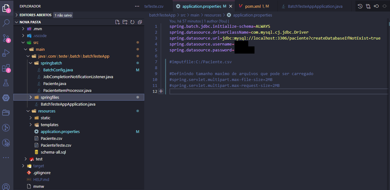Image resolution: width=390 pixels, height=190 pixels.
Task: Open BatchTesteAppApplication.java in file tree
Action: (68, 104)
